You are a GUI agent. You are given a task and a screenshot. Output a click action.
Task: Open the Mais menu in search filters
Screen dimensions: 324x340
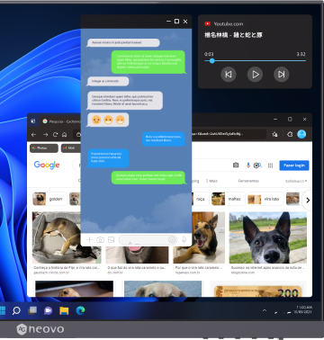211,181
